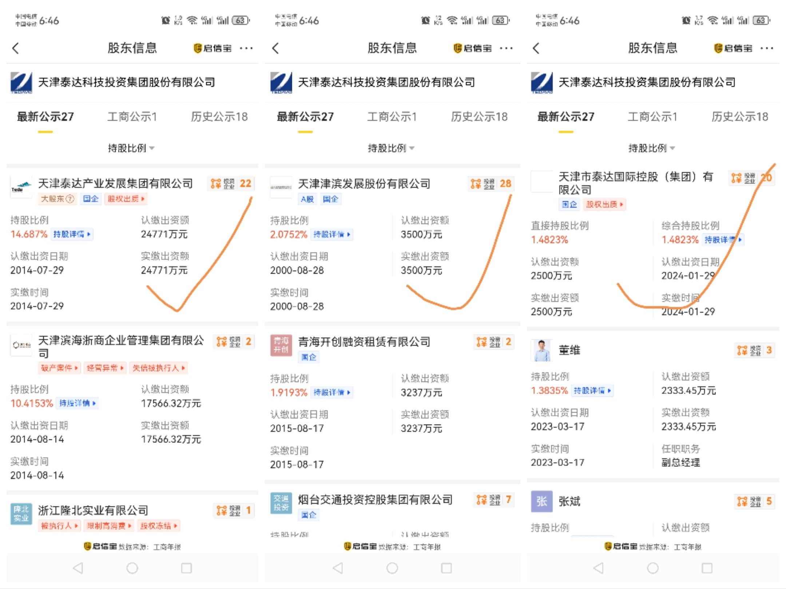Tap the question mark icon on 大股东 tag

tap(70, 199)
